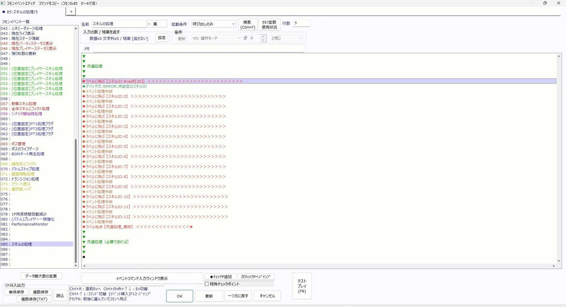Select the ラベルに飛ぶ【スキルID:5】 command line

pyautogui.click(x=154, y=146)
